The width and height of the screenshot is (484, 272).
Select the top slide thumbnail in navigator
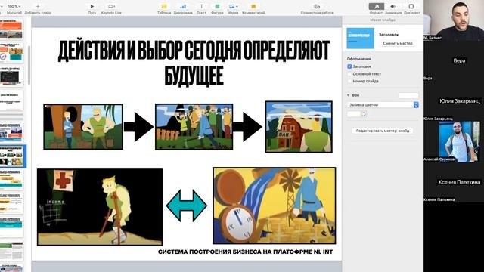click(11, 29)
